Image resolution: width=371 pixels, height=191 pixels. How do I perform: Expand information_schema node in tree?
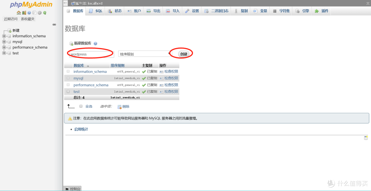tap(4, 36)
